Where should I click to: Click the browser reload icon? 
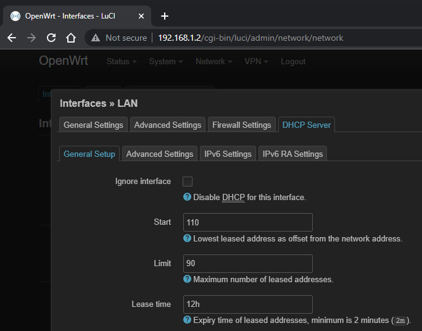(51, 38)
